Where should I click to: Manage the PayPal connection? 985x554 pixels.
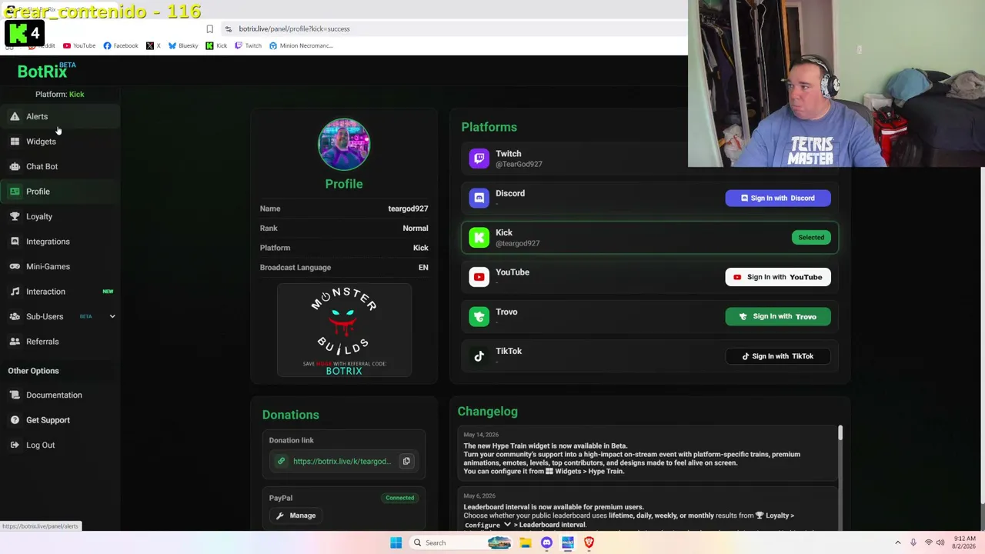point(296,516)
